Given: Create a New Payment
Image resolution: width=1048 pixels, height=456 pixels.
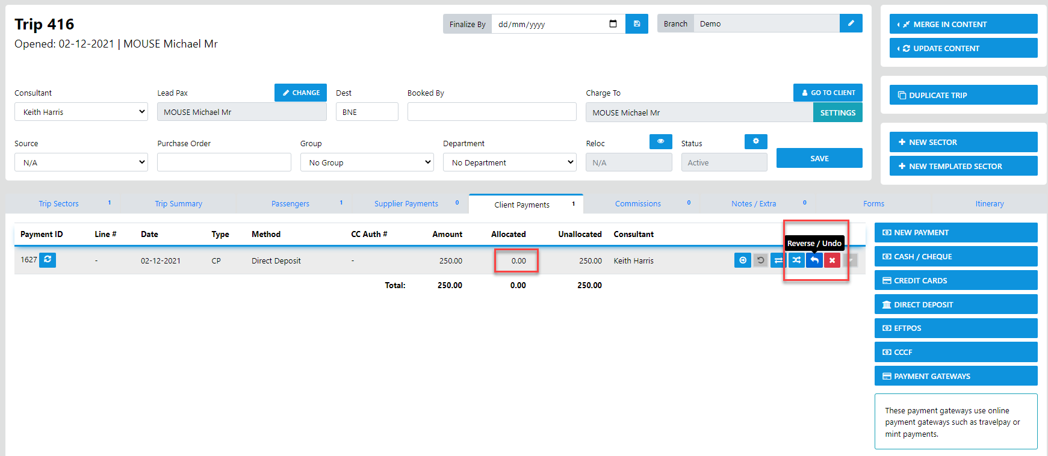Looking at the screenshot, I should tap(956, 232).
